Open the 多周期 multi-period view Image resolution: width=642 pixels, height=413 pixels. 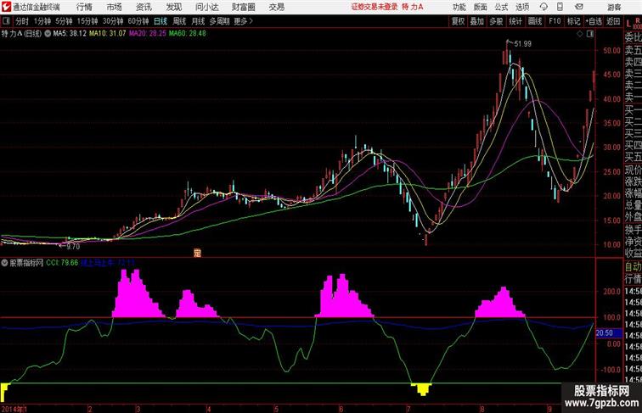(219, 21)
